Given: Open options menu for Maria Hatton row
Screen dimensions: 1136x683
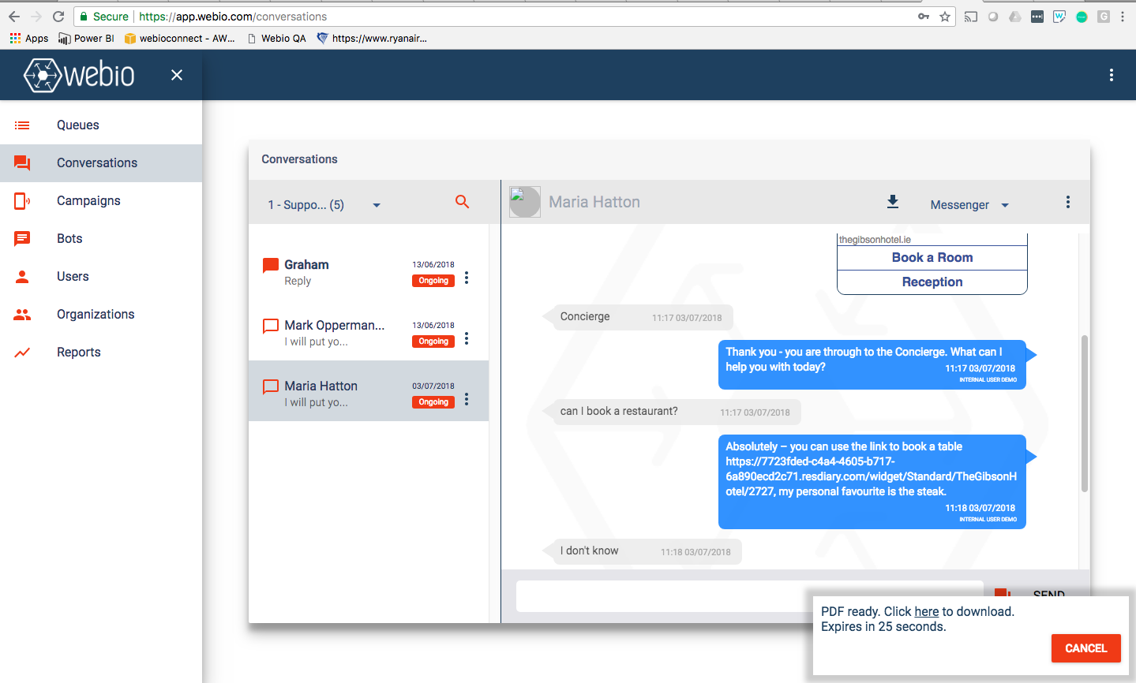Looking at the screenshot, I should 467,399.
